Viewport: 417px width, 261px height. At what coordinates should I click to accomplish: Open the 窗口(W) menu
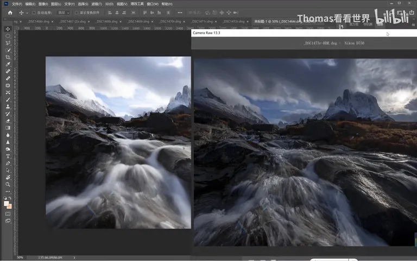point(153,4)
